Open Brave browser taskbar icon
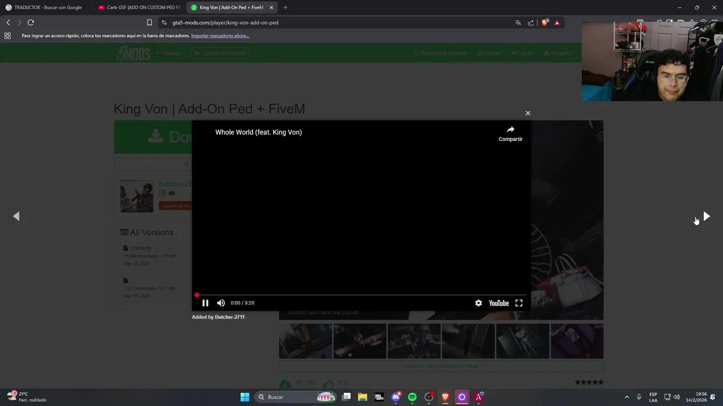The image size is (723, 406). (445, 397)
